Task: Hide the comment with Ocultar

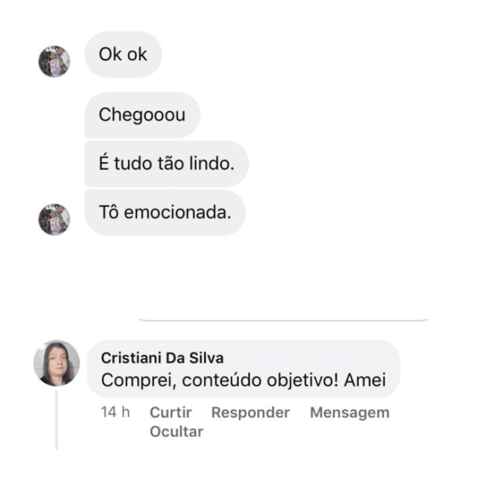Action: (x=176, y=432)
